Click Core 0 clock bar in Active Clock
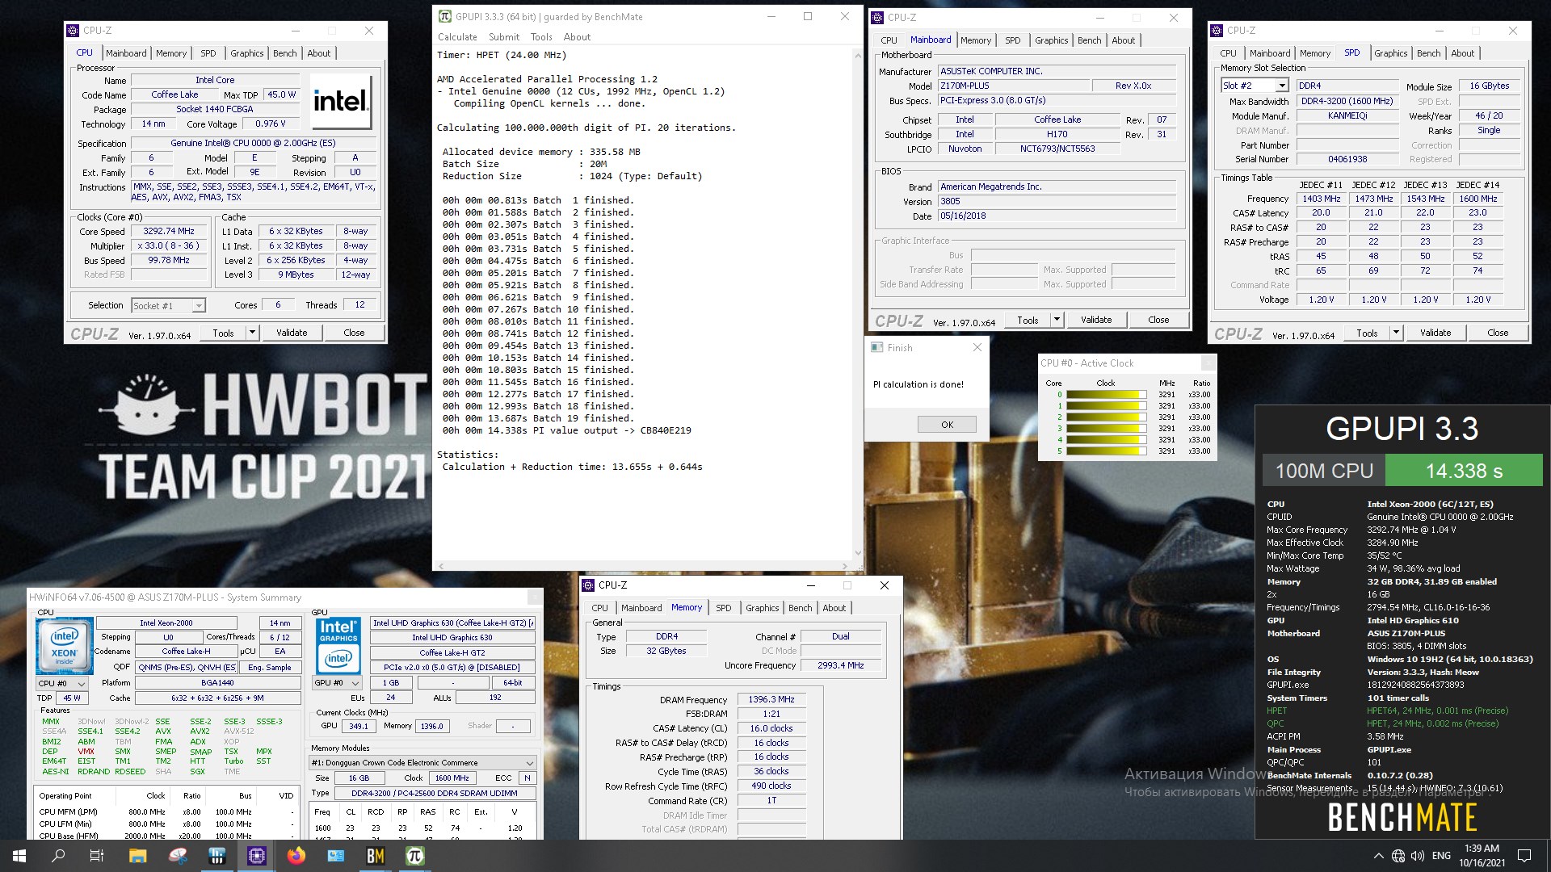Viewport: 1551px width, 872px height. (x=1106, y=395)
